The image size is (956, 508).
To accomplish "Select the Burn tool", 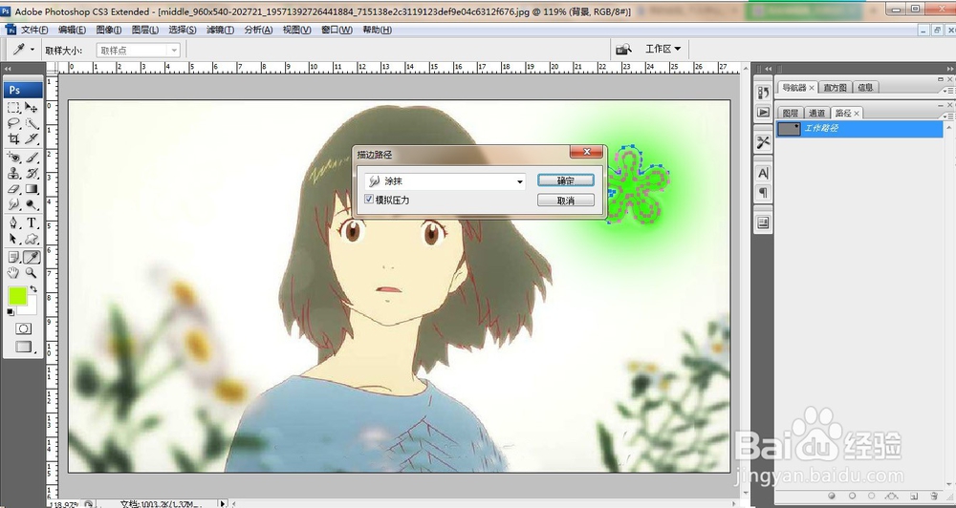I will [32, 205].
